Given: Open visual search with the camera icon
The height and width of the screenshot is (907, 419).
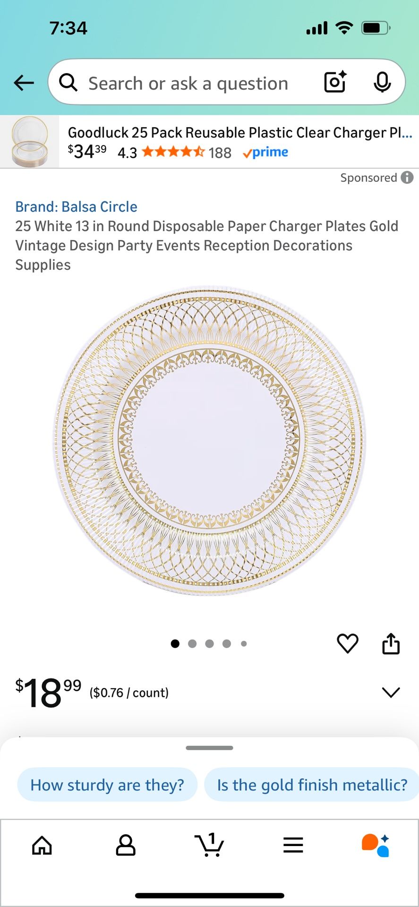Looking at the screenshot, I should coord(334,82).
